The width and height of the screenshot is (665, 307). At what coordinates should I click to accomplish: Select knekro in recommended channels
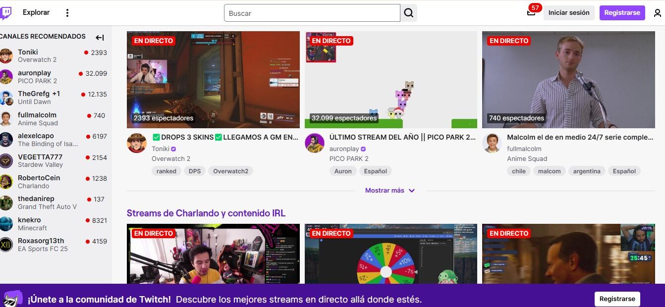click(x=30, y=220)
